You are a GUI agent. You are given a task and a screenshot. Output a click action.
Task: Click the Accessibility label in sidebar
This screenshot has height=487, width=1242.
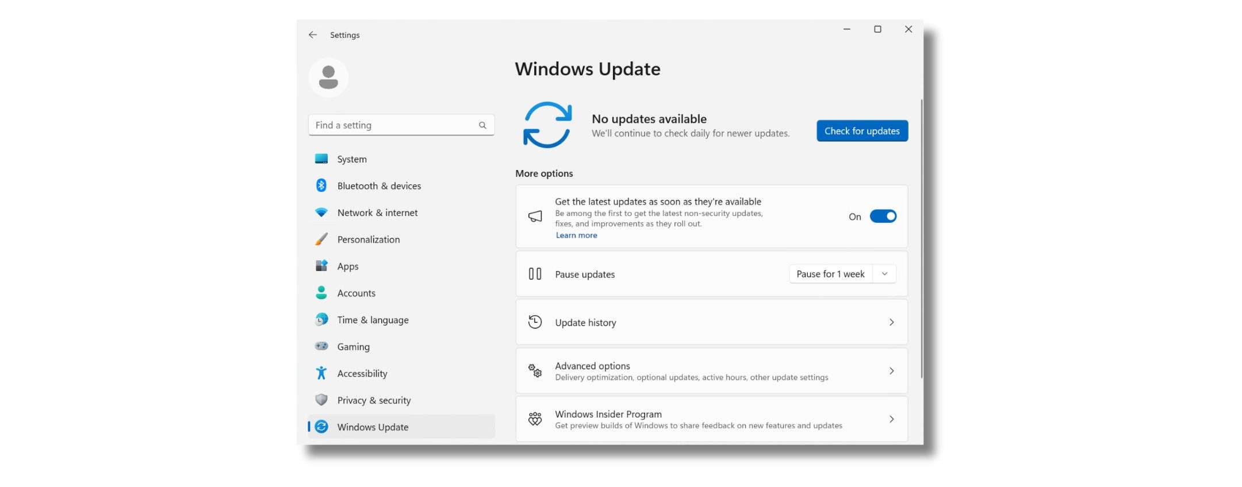362,373
